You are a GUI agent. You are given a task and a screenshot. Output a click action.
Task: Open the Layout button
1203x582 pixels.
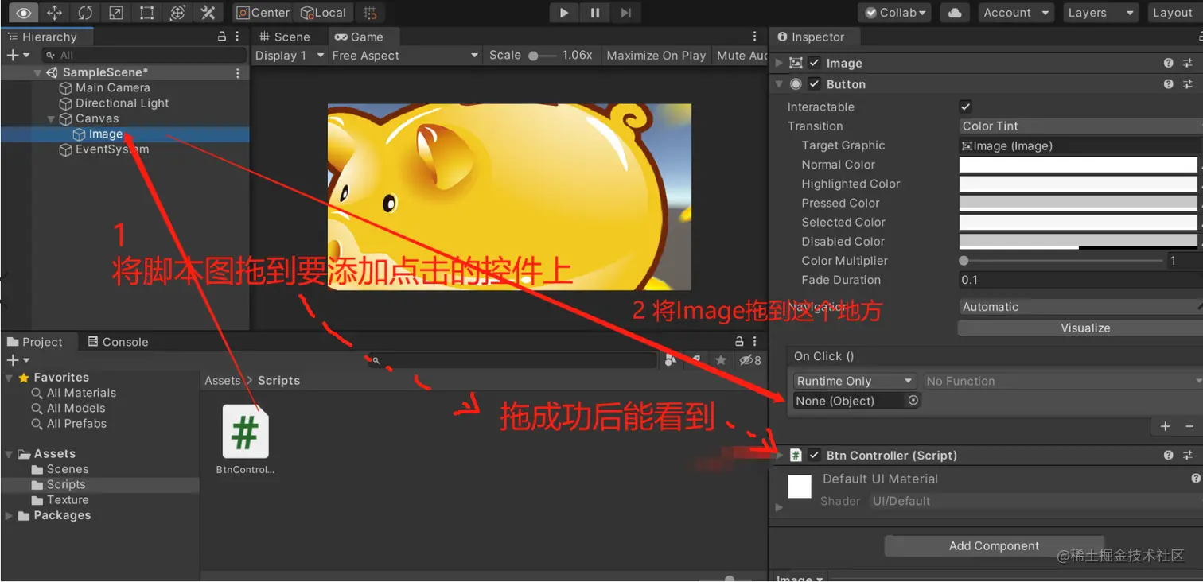[x=1173, y=13]
